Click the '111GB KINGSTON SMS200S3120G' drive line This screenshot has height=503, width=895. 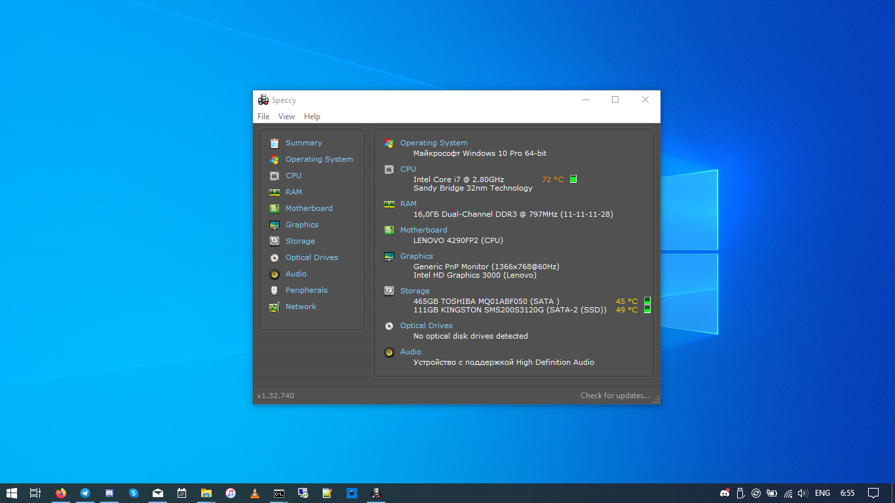click(510, 310)
